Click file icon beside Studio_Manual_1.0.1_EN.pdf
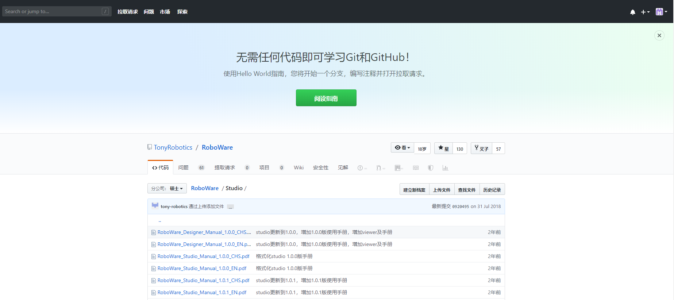Image resolution: width=674 pixels, height=300 pixels. point(154,293)
